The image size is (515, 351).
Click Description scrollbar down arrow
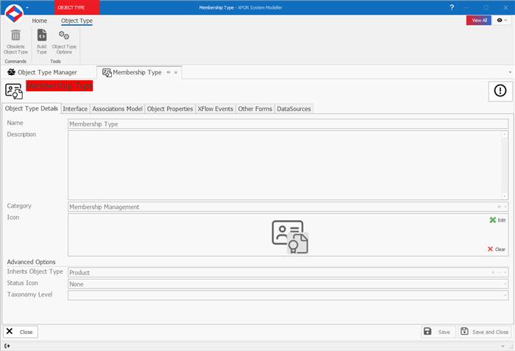(505, 196)
